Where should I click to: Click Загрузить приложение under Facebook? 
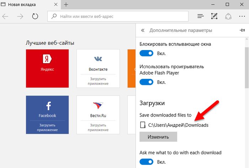pyautogui.click(x=47, y=128)
